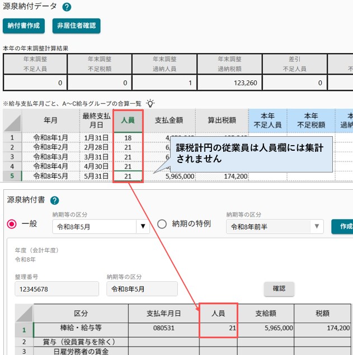This screenshot has height=355, width=353.
Task: Click select-all triangle in monthly table corner
Action: [12, 123]
